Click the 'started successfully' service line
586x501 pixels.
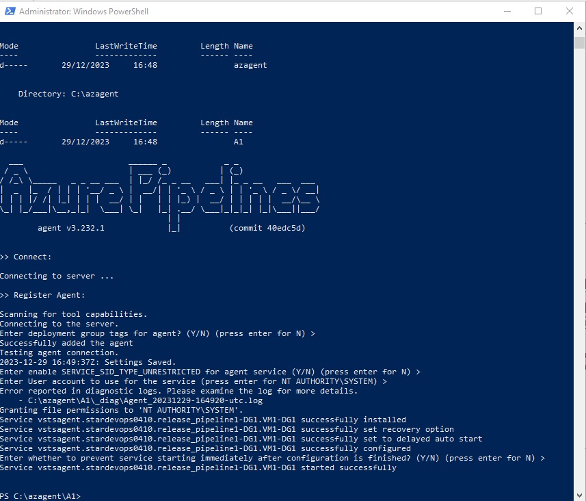[198, 467]
